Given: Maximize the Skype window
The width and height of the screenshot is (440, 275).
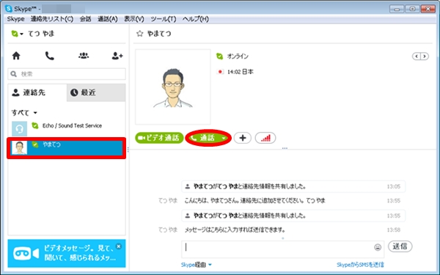Looking at the screenshot, I should pos(412,9).
